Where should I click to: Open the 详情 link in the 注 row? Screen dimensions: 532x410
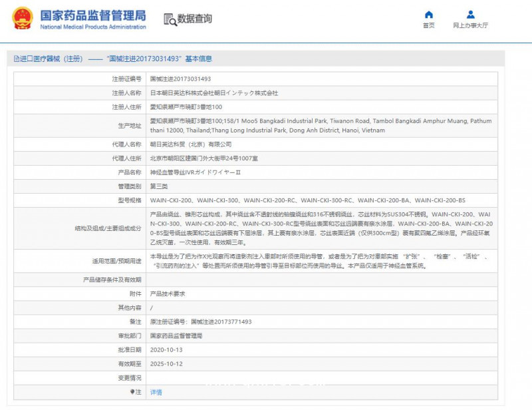(x=156, y=393)
